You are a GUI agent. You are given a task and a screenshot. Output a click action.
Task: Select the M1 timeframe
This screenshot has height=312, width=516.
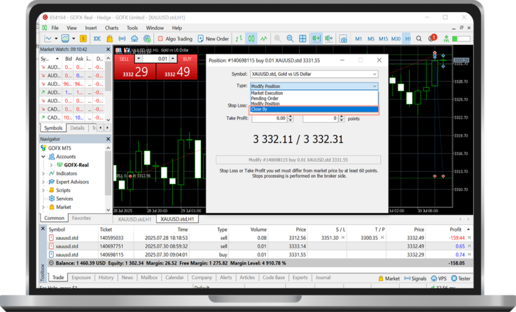358,39
